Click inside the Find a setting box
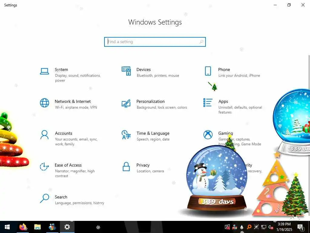 pos(155,42)
